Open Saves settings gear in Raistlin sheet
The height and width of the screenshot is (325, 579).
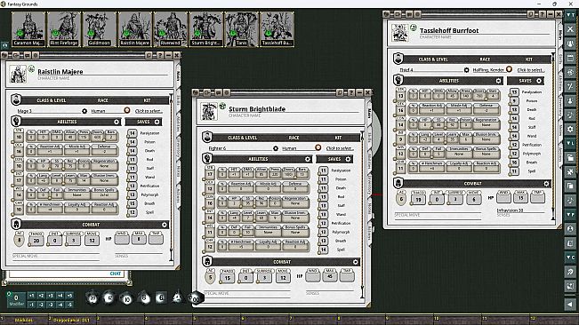pos(157,122)
